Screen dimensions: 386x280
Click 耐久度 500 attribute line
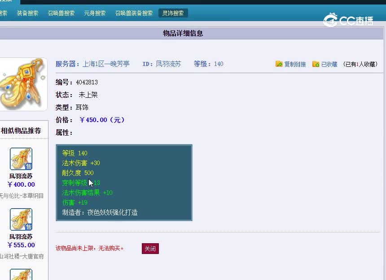(78, 173)
